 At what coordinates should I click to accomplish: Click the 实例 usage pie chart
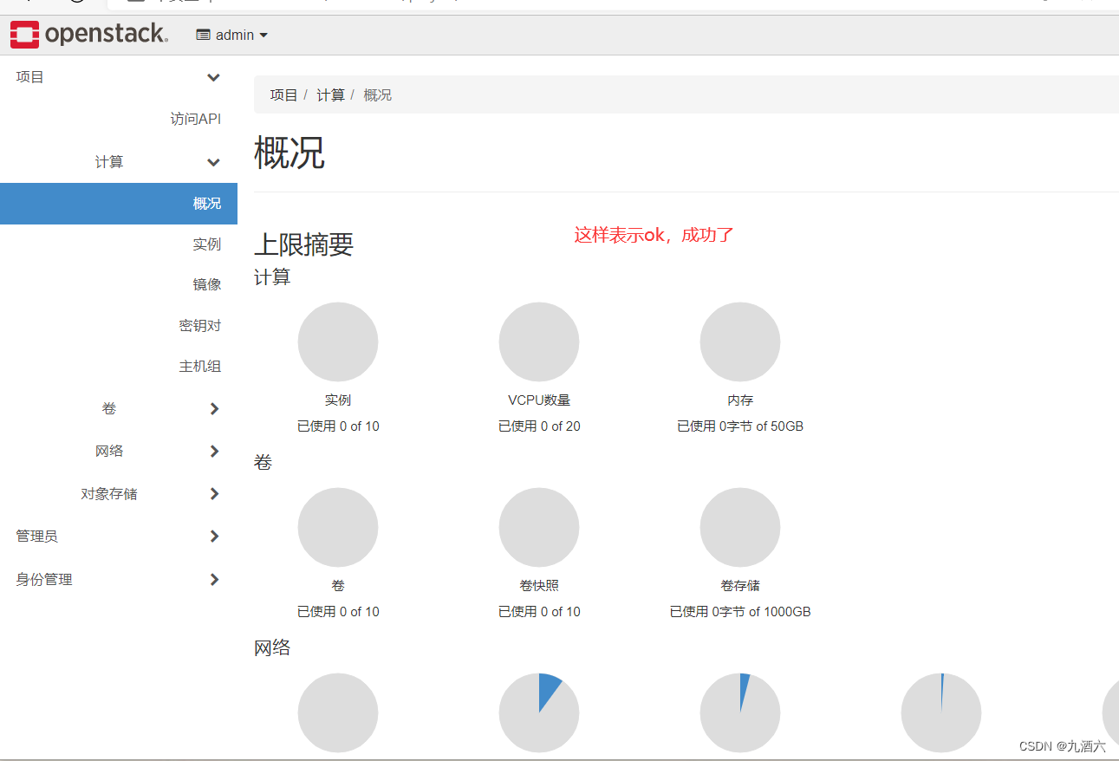[338, 341]
